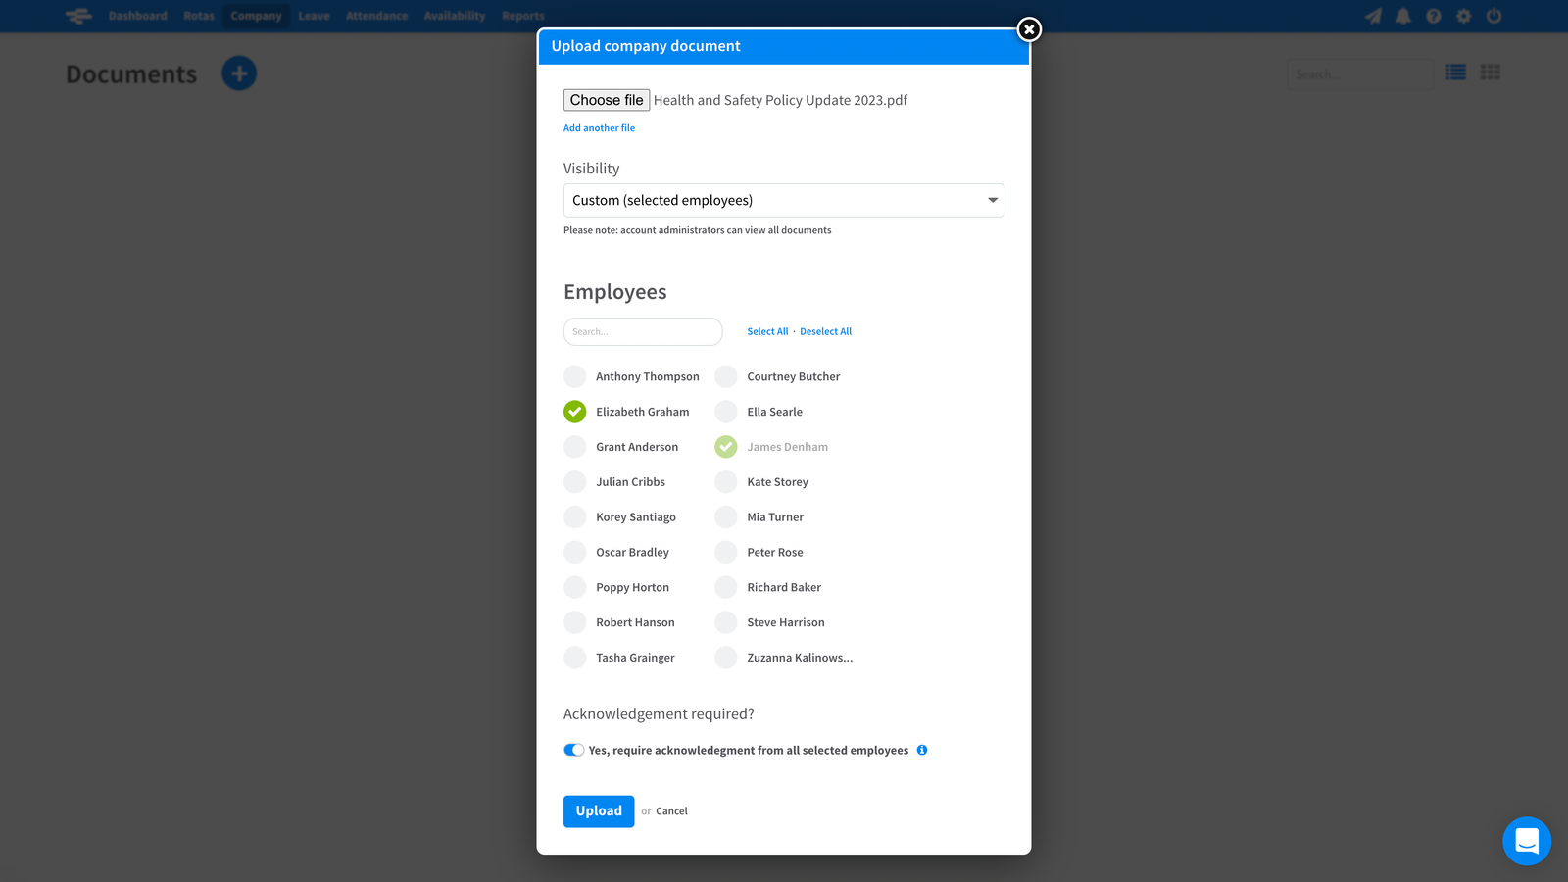Select employee Anthony Thompson
This screenshot has width=1568, height=882.
coord(574,376)
